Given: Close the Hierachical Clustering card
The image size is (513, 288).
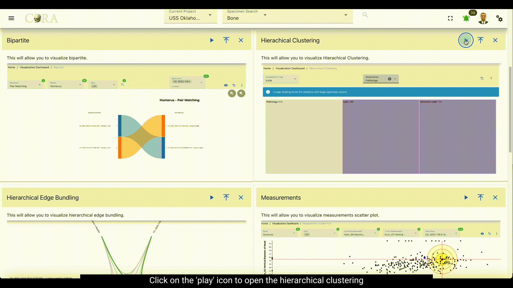Looking at the screenshot, I should (x=495, y=40).
